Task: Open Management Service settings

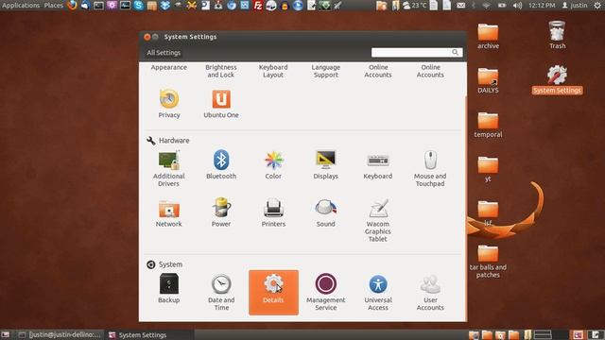Action: click(325, 292)
